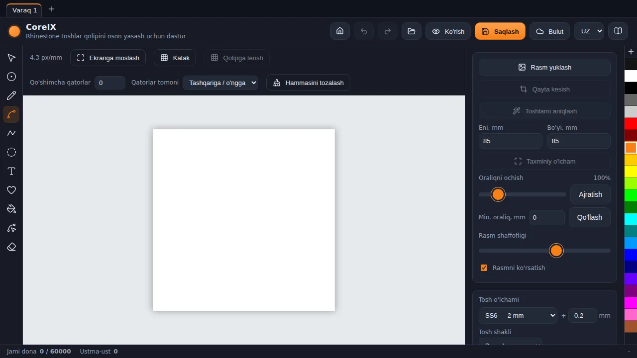This screenshot has width=637, height=358.
Task: Click the Saqlash save button
Action: point(500,31)
